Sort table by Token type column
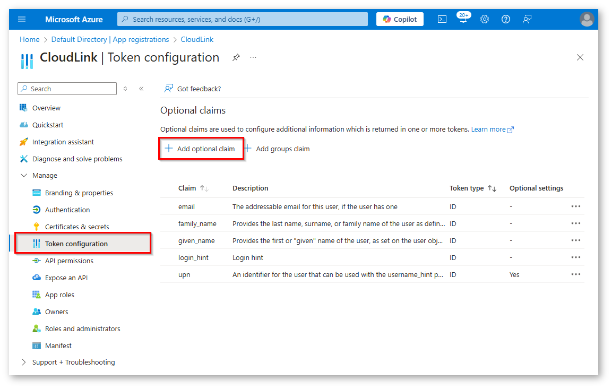This screenshot has height=389, width=612. pyautogui.click(x=472, y=188)
